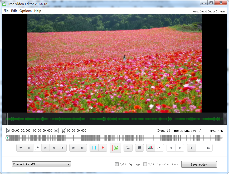Visit the www.dvdvideosoft.com link
The height and width of the screenshot is (174, 229).
click(x=209, y=12)
